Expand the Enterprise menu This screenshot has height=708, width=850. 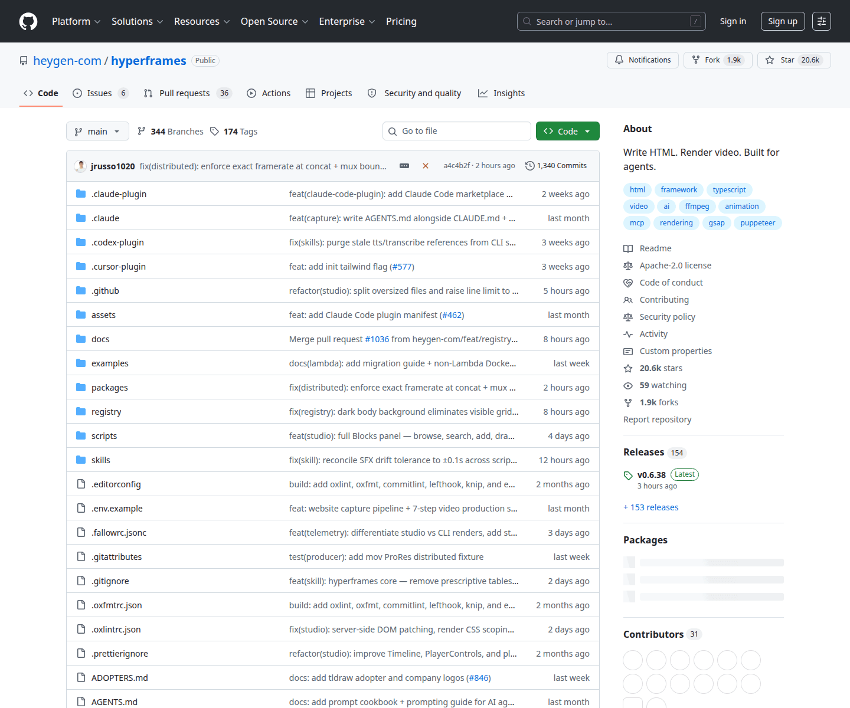click(x=347, y=21)
